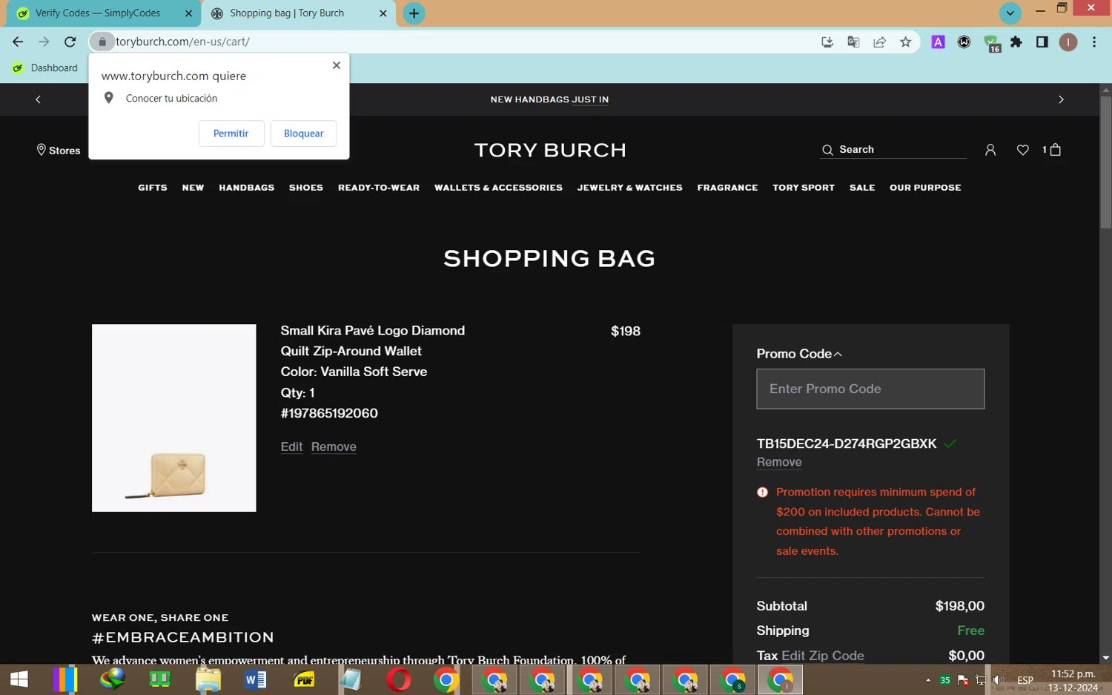1112x695 pixels.
Task: Click the Enter Promo Code field
Action: coord(870,389)
